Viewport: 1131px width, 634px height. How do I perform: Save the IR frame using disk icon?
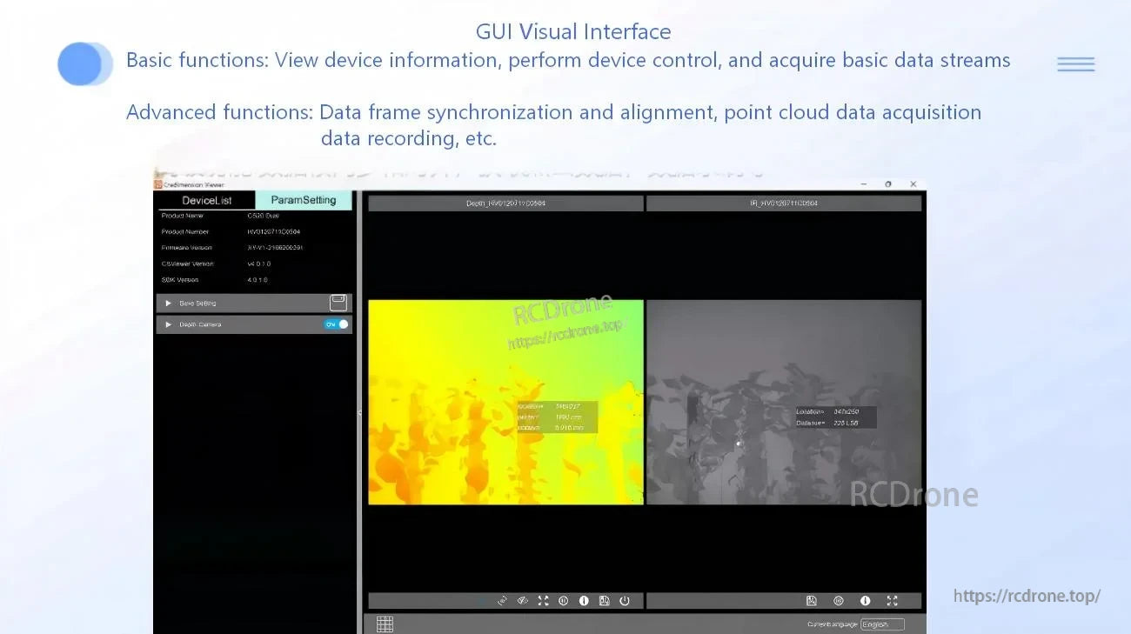(x=812, y=601)
